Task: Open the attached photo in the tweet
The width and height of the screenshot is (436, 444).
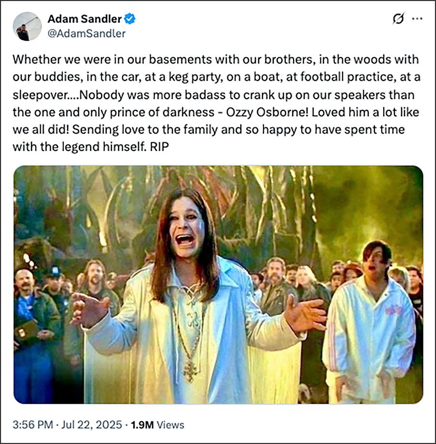Action: click(x=218, y=285)
